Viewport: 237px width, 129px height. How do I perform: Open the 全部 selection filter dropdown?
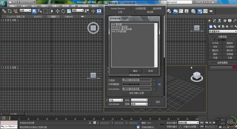25,11
